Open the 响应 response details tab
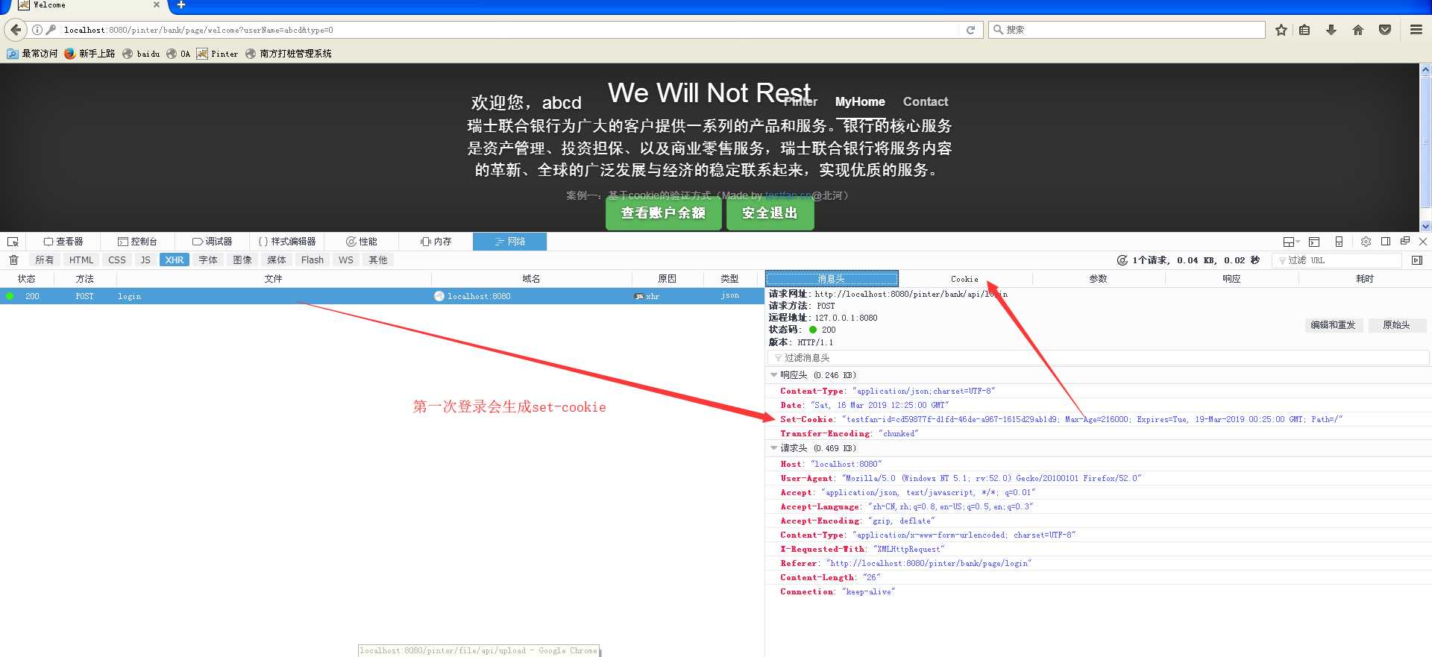The width and height of the screenshot is (1432, 657). pos(1231,279)
